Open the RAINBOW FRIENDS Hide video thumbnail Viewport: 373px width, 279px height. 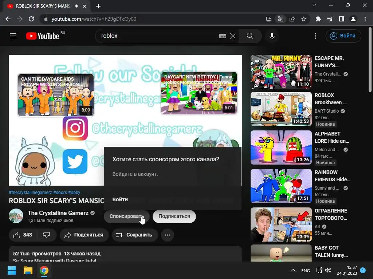(281, 186)
